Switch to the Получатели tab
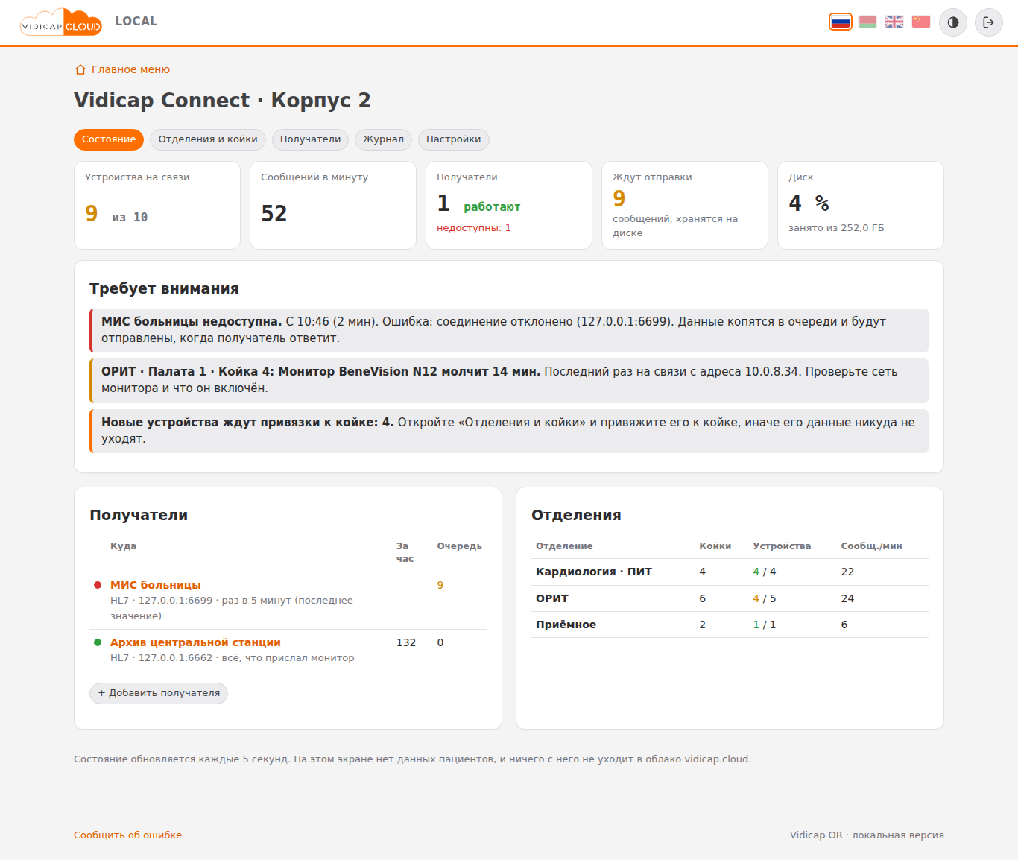Screen dimensions: 1018x860 point(310,139)
